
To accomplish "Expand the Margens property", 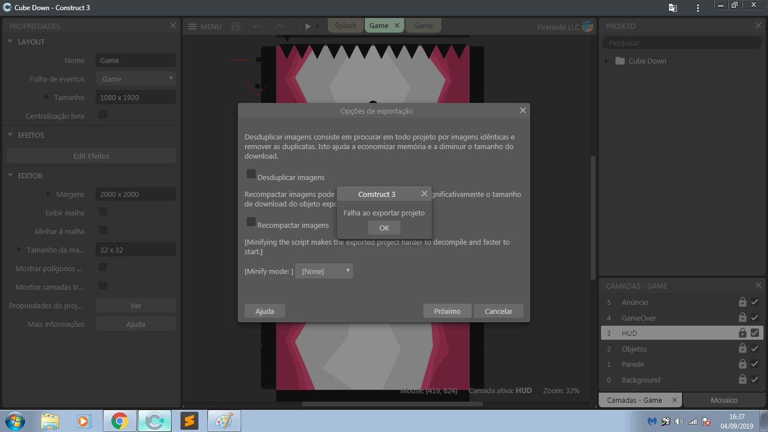I will coord(49,194).
